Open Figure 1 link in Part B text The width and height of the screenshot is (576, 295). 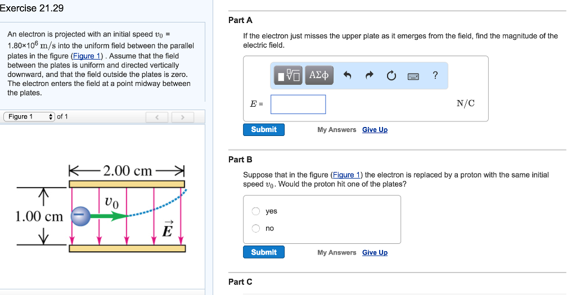coord(346,175)
